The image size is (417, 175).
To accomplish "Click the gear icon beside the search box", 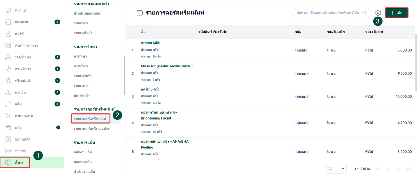I will coord(378,13).
